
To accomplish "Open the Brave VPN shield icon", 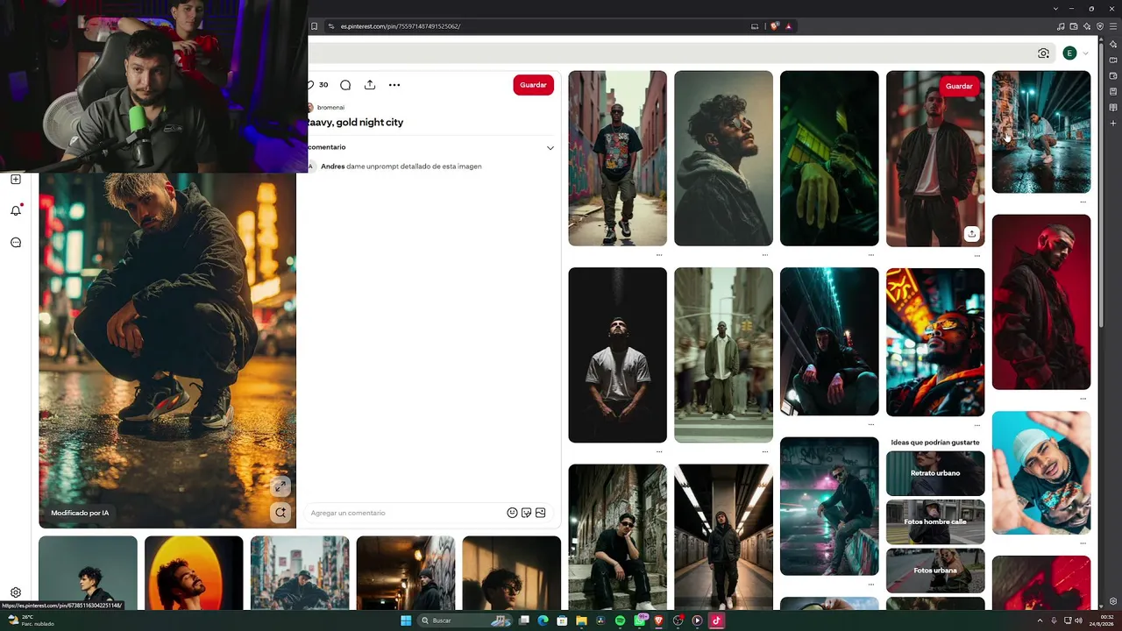I will (x=1100, y=26).
